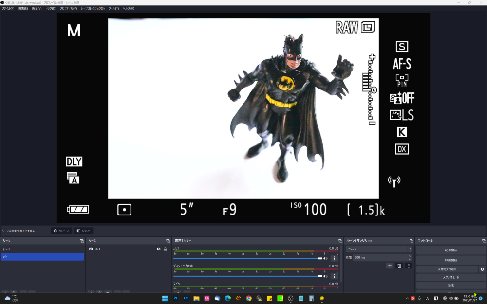The height and width of the screenshot is (304, 487).
Task: Remove the transition with the trash icon
Action: click(x=399, y=266)
